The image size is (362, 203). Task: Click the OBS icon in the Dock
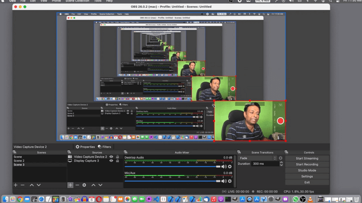[x=303, y=199]
